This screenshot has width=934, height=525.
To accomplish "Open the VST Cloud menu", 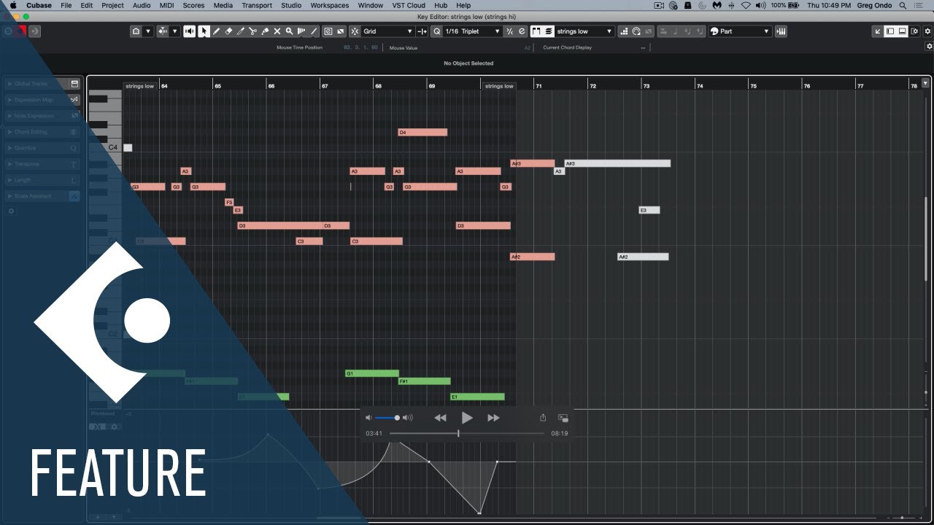I will click(x=409, y=5).
